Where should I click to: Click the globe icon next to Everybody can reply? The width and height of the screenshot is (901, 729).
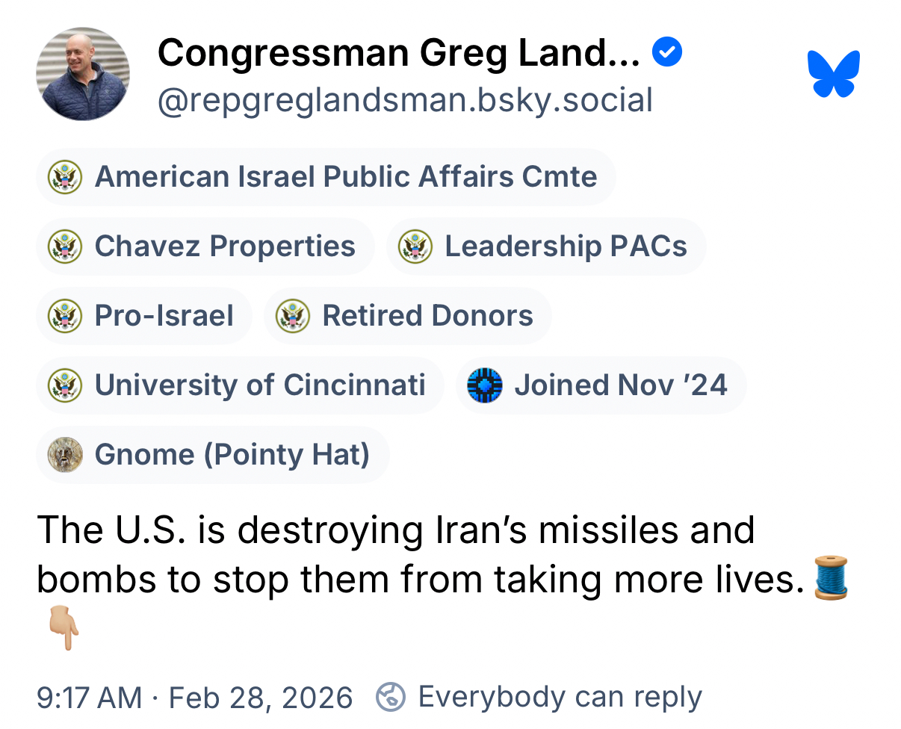click(391, 697)
